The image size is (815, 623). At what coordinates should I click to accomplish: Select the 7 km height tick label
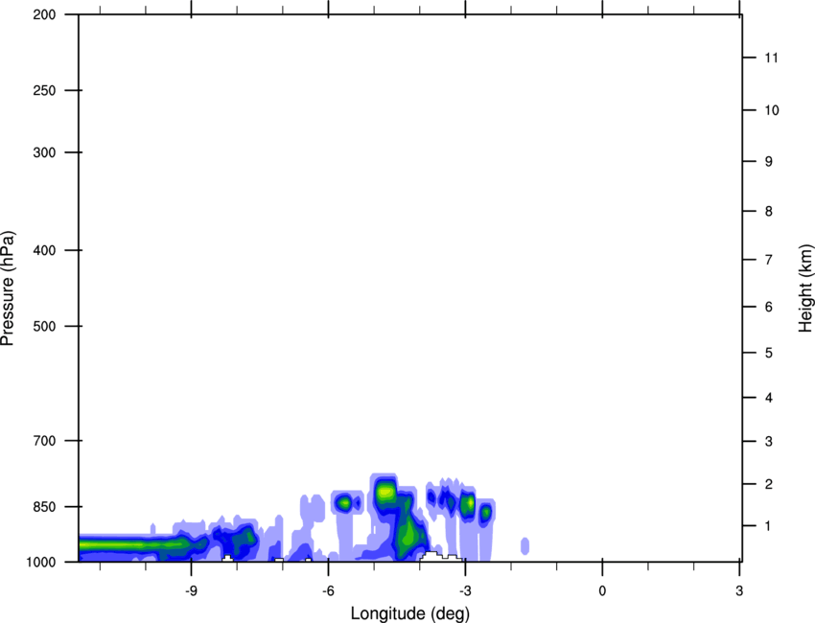coord(769,261)
